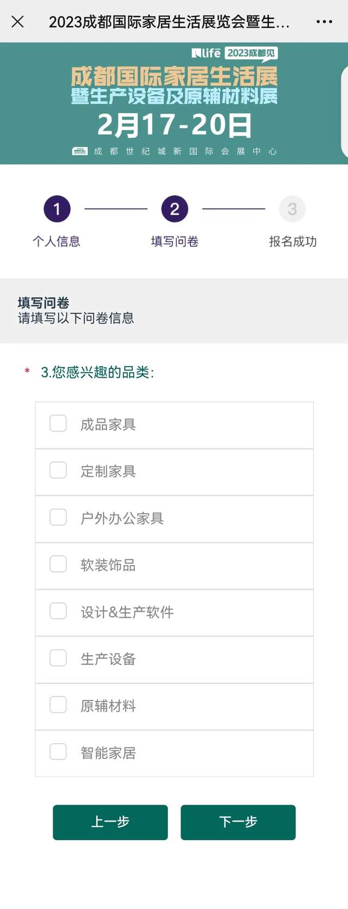This screenshot has height=909, width=348.
Task: Click the 上一步 button
Action: tap(110, 822)
